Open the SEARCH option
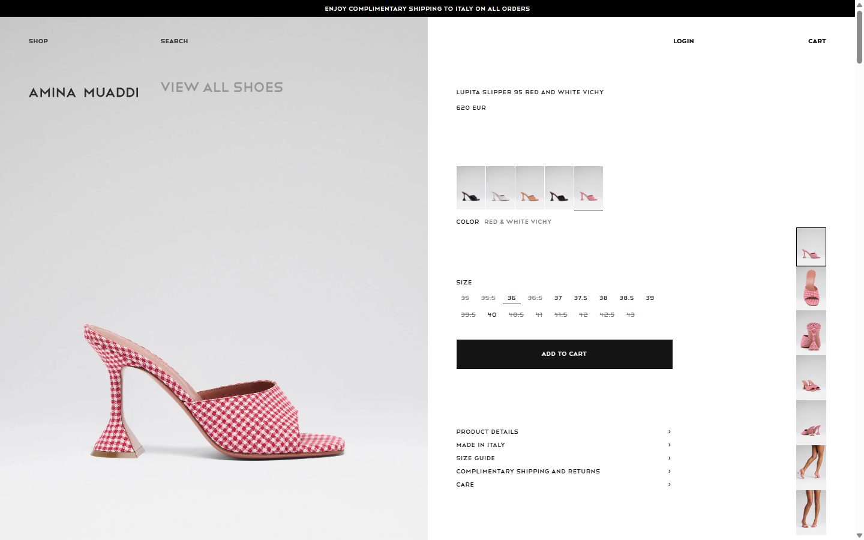 174,41
